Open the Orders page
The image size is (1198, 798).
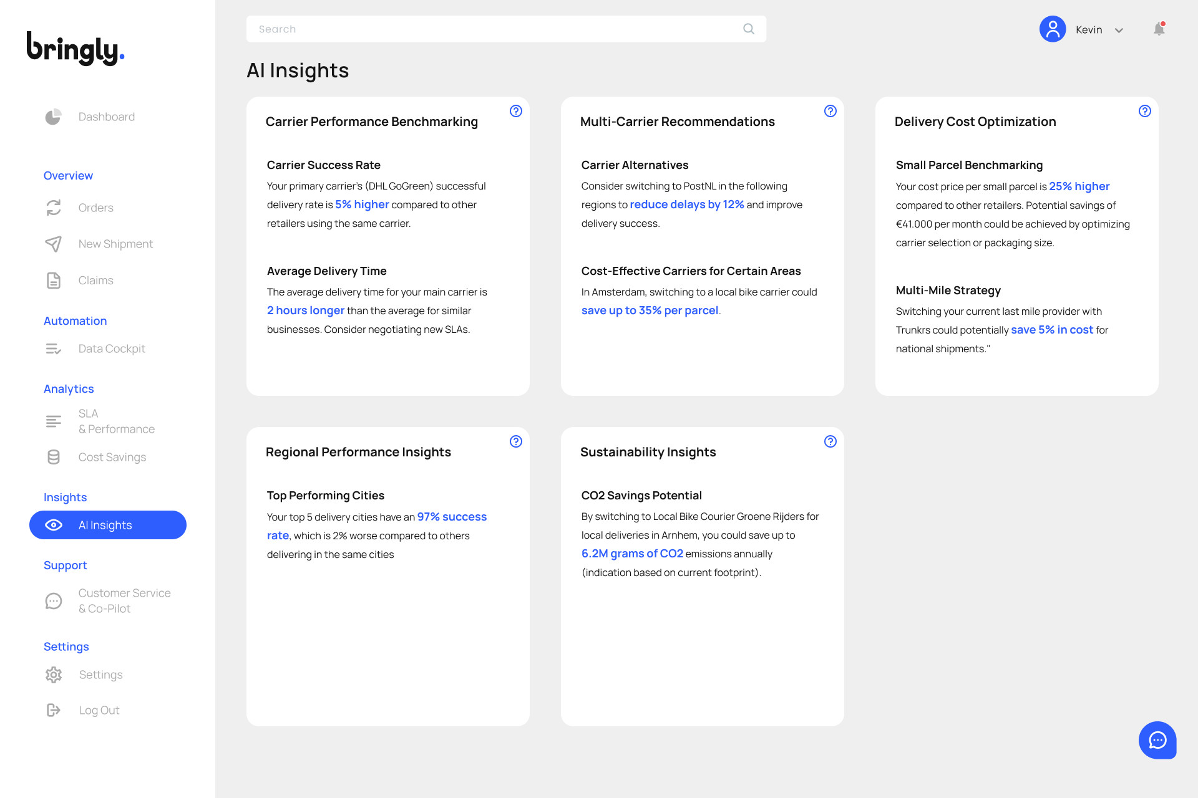point(95,208)
